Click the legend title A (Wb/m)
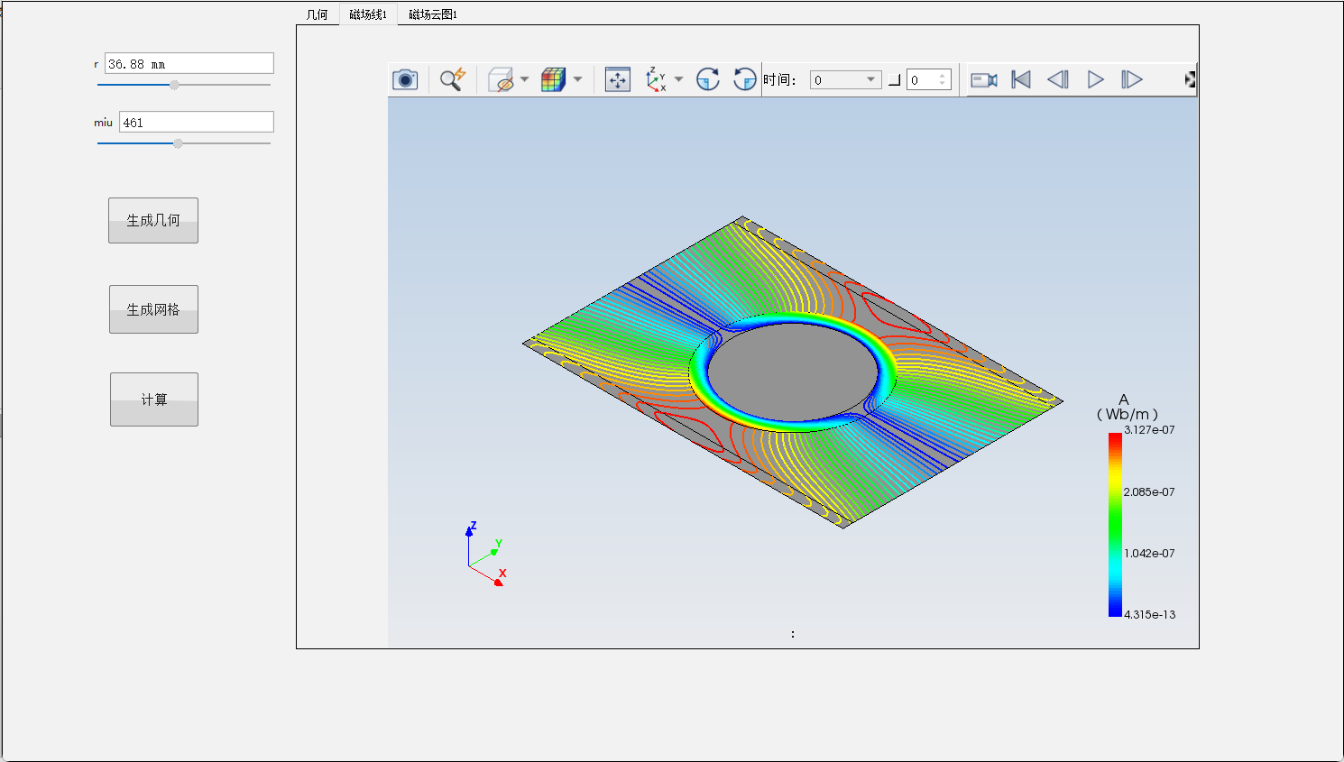 pyautogui.click(x=1127, y=408)
